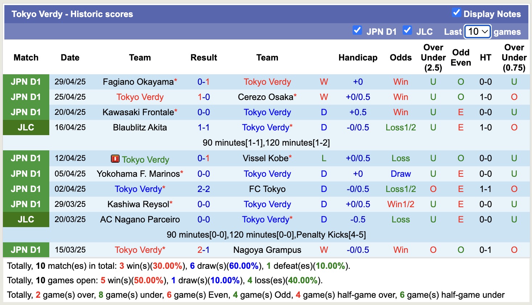Click the FC Tokyo team link
The height and width of the screenshot is (305, 532).
click(267, 189)
